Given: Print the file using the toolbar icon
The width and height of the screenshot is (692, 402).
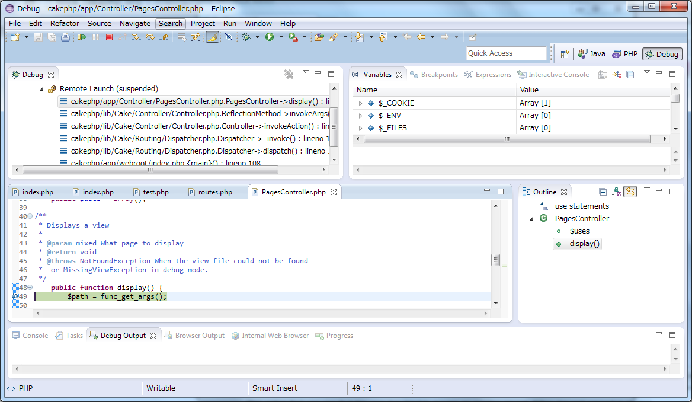Looking at the screenshot, I should 65,37.
